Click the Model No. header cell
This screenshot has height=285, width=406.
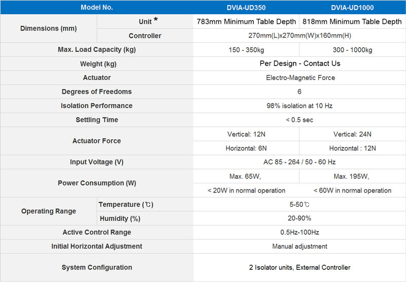pos(96,7)
